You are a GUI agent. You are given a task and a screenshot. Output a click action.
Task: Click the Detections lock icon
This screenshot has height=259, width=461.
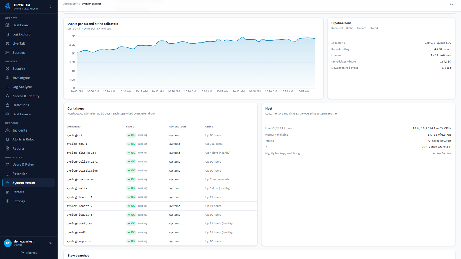point(7,105)
